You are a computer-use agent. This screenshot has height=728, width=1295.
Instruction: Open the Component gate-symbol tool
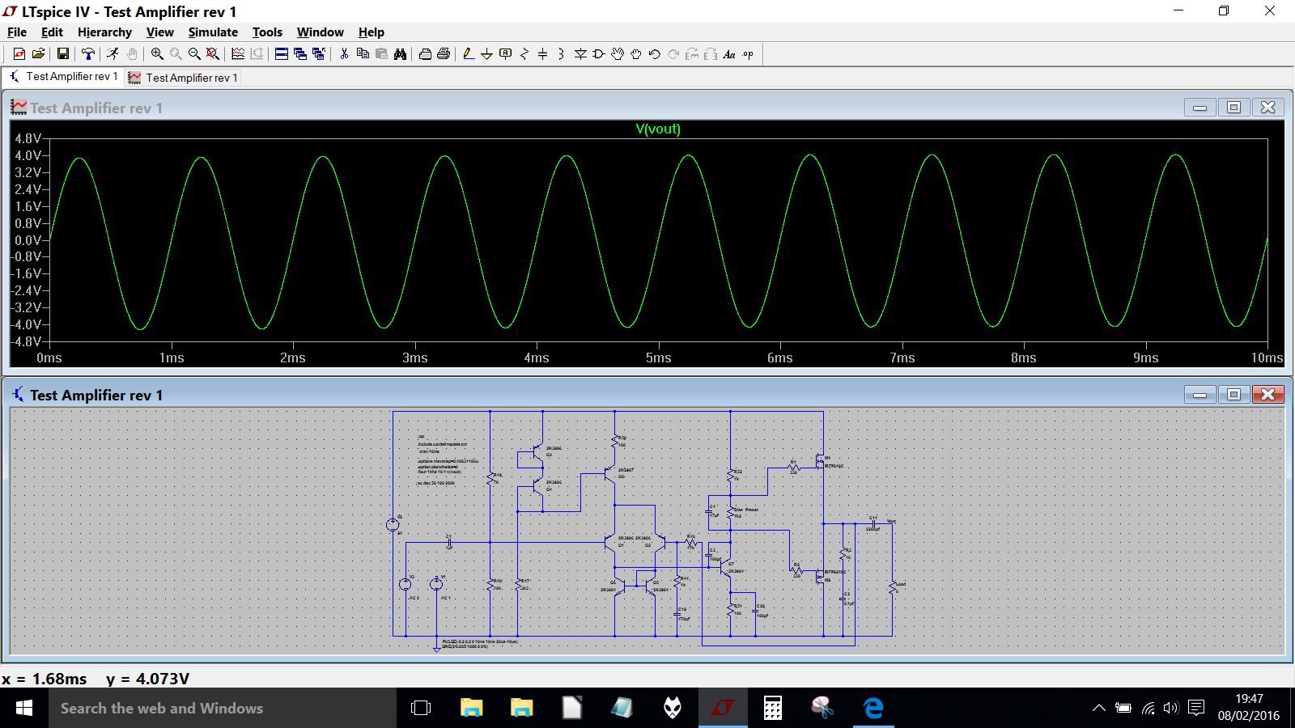599,54
